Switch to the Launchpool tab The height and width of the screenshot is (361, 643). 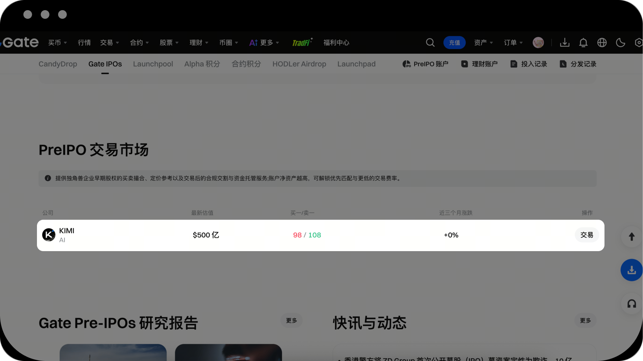tap(153, 64)
